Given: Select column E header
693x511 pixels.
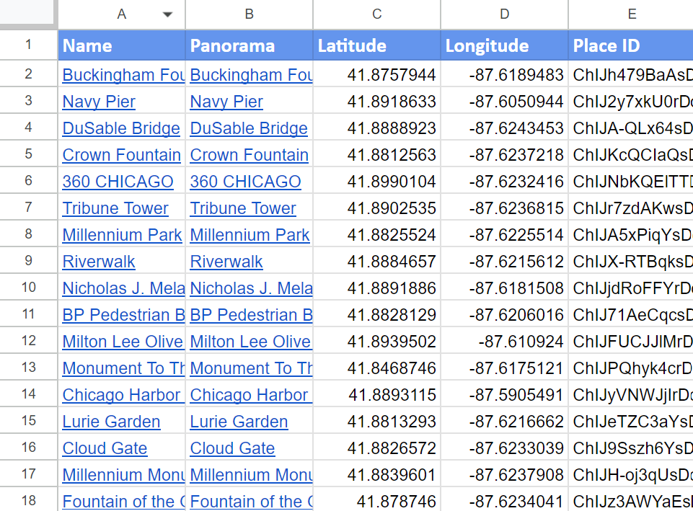Looking at the screenshot, I should click(631, 14).
